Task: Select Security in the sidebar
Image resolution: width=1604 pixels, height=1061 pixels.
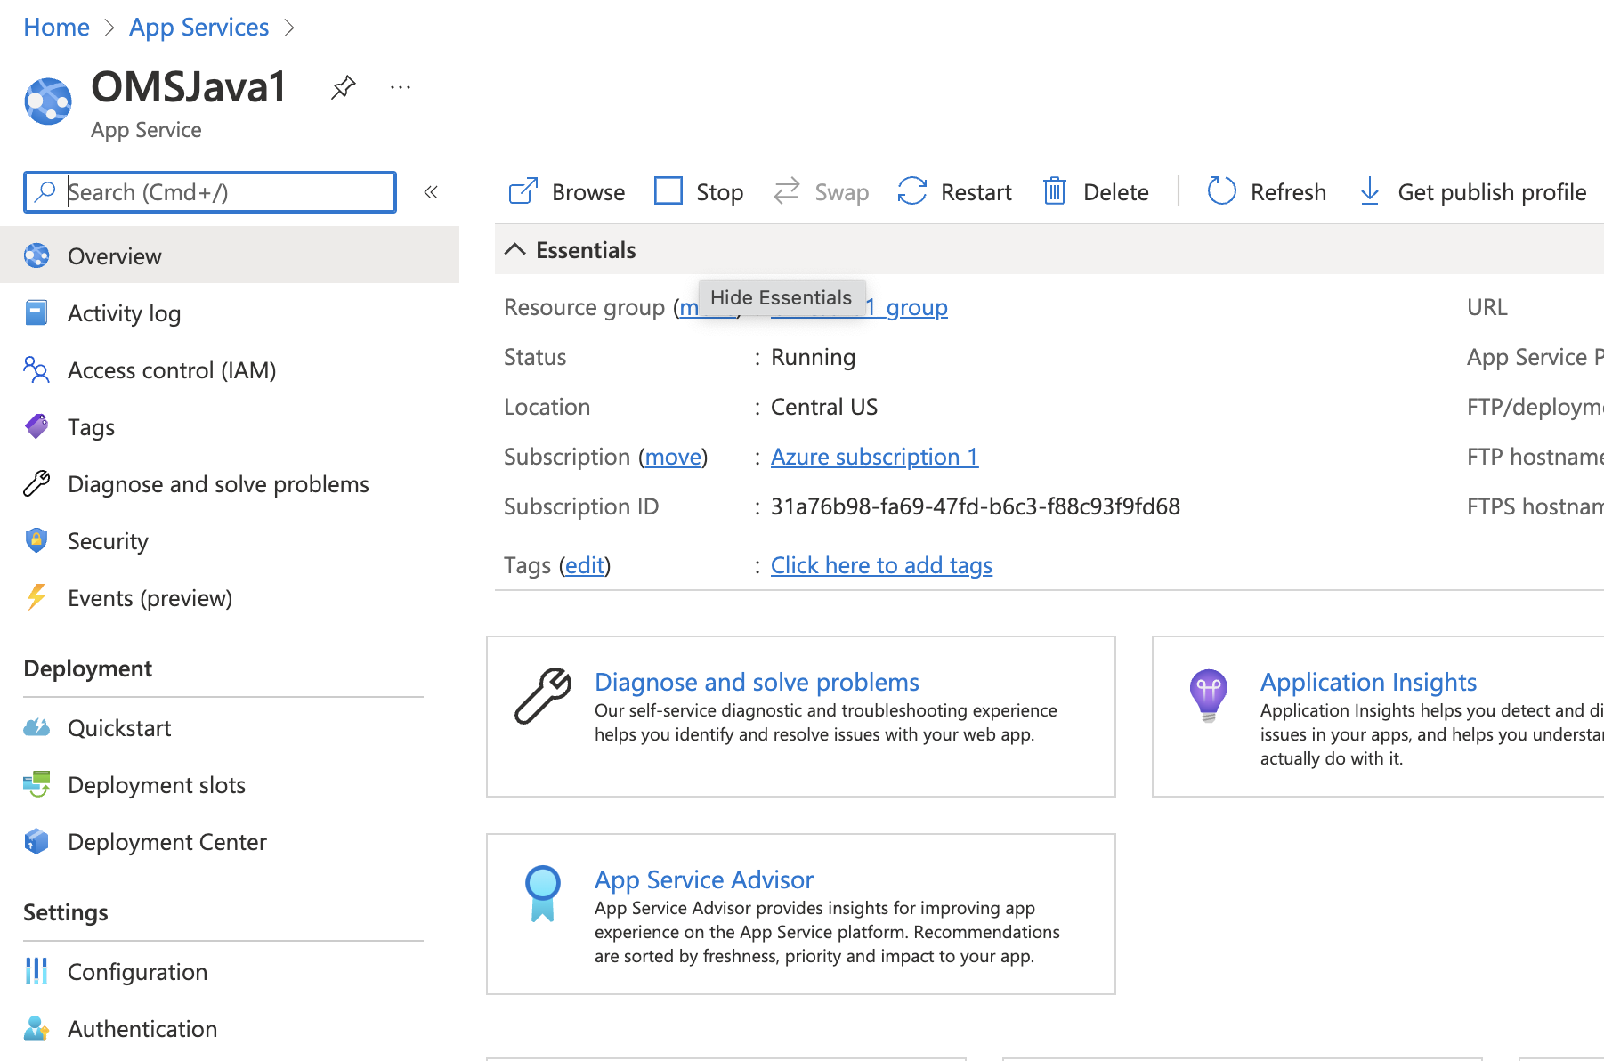Action: click(230, 541)
